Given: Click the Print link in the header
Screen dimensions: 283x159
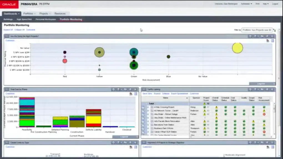Looking at the screenshot, I should pyautogui.click(x=257, y=4).
